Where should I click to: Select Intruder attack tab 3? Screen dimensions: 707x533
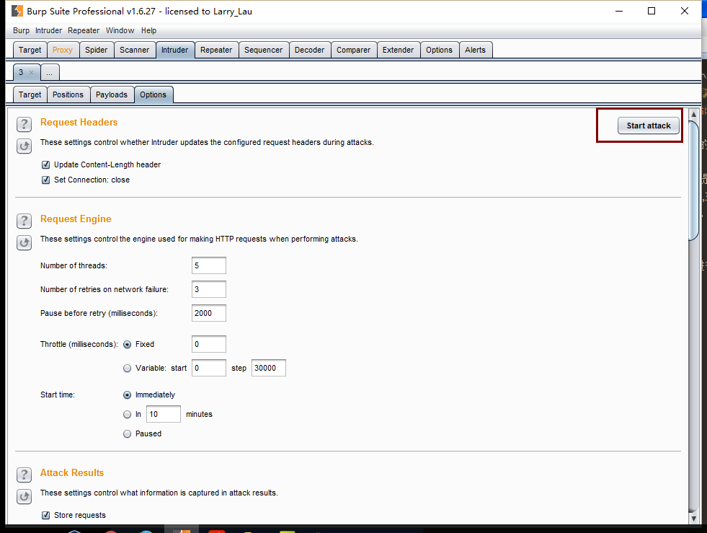coord(21,72)
